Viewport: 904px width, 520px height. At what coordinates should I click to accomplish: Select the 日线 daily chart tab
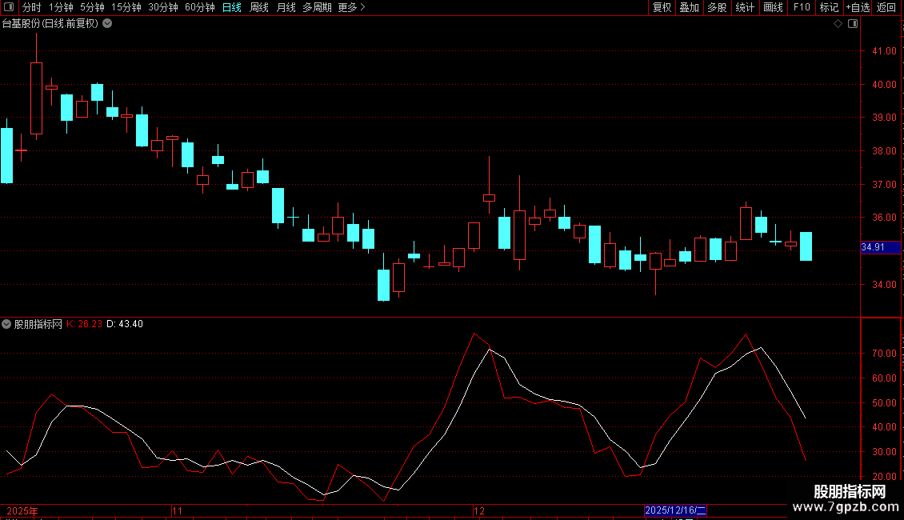coord(232,7)
